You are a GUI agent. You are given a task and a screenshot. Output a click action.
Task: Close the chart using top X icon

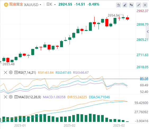tap(145, 5)
